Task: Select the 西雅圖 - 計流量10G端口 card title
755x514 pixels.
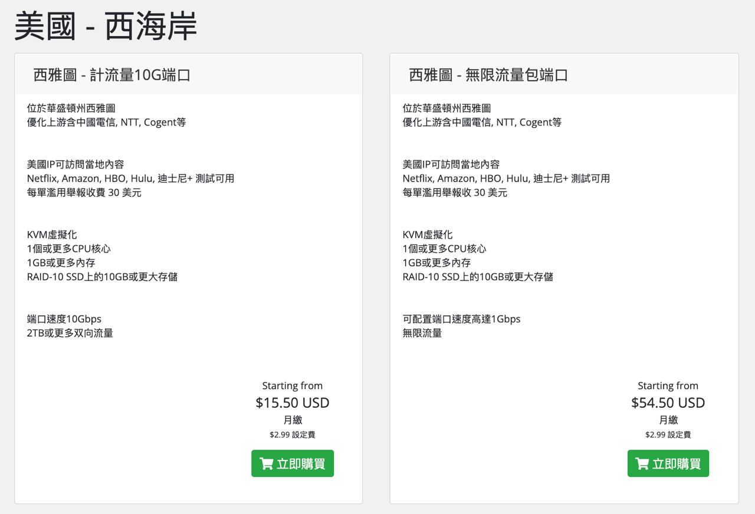Action: pos(111,75)
